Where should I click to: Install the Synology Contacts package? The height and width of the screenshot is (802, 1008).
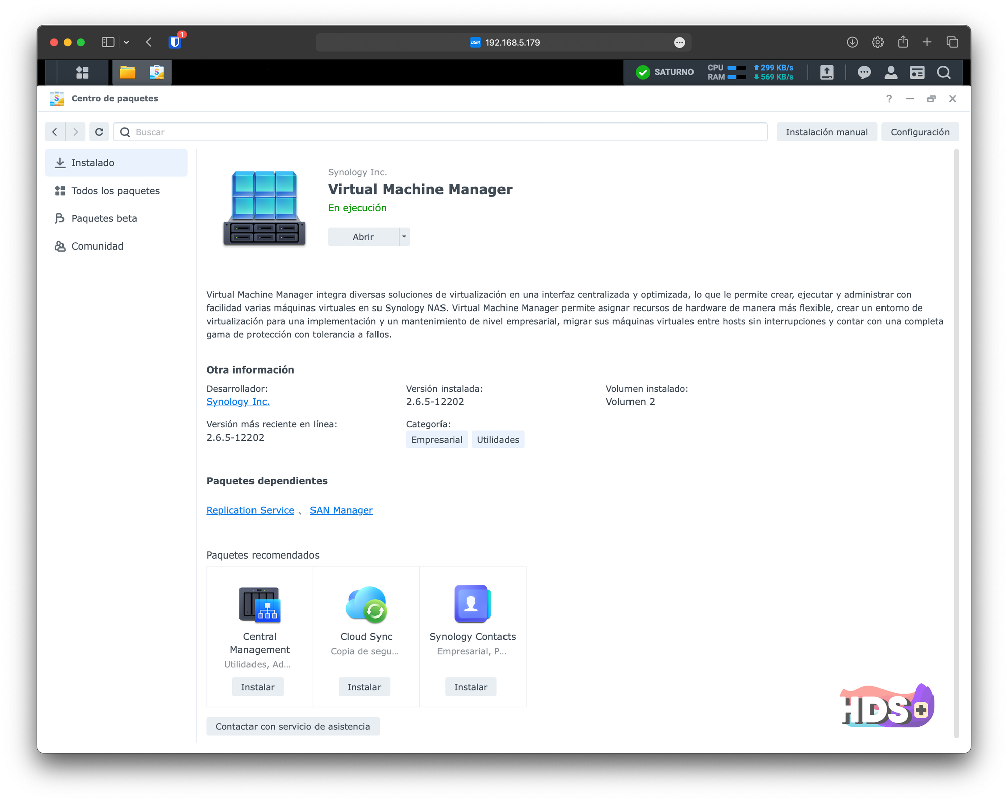[470, 687]
